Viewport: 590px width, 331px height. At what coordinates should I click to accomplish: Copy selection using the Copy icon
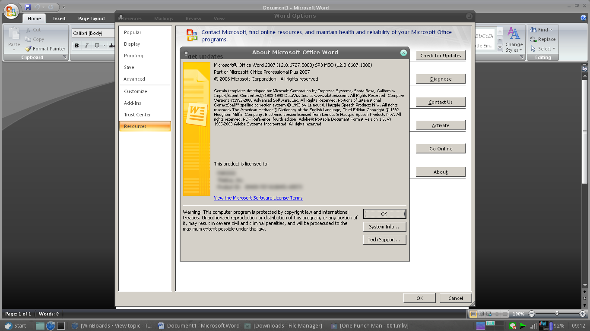coord(28,39)
